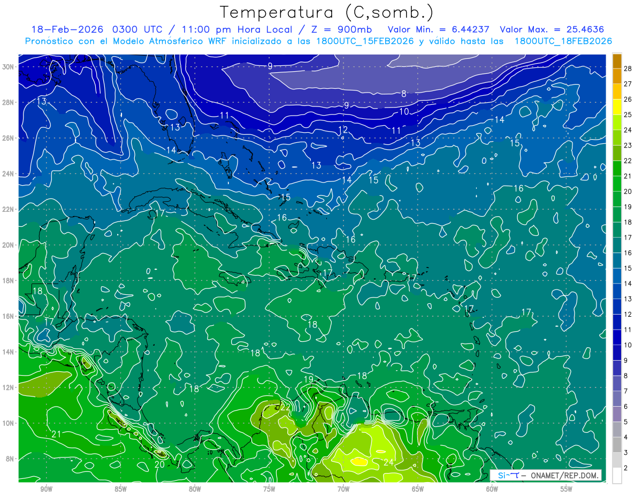
Task: Click the '24N' latitude axis label
Action: click(9, 173)
